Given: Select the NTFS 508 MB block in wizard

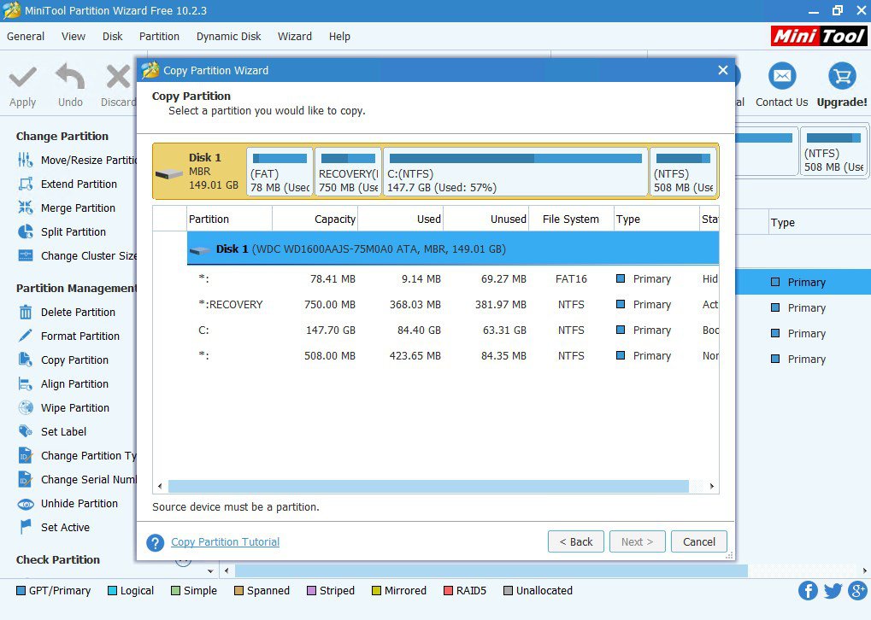Looking at the screenshot, I should point(683,172).
